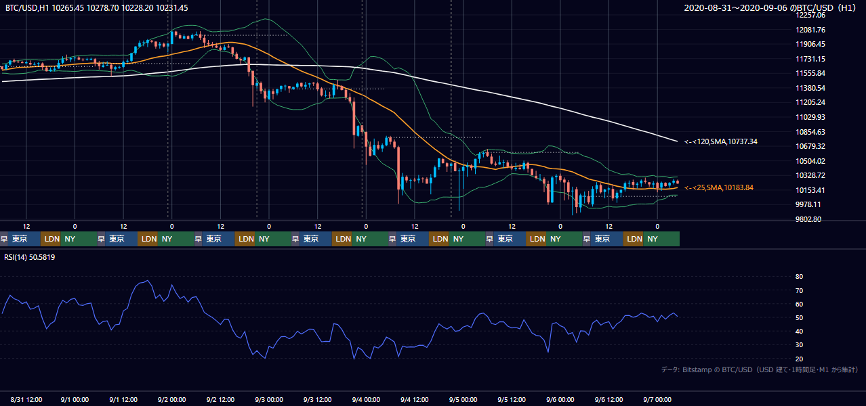Image resolution: width=866 pixels, height=406 pixels.
Task: Select RSI scale value 50
Action: tap(800, 317)
